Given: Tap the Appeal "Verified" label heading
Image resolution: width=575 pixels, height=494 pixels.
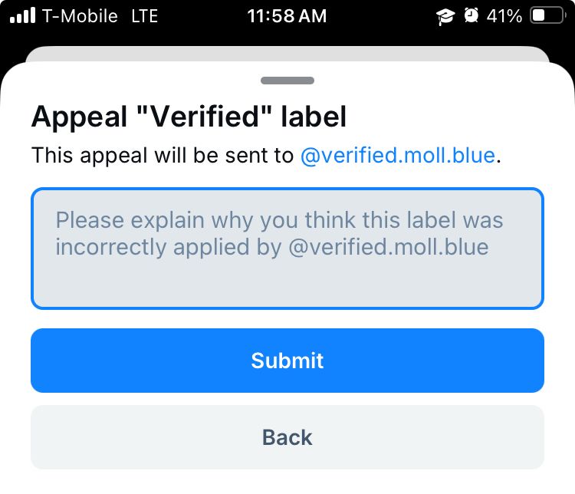Looking at the screenshot, I should pos(189,117).
